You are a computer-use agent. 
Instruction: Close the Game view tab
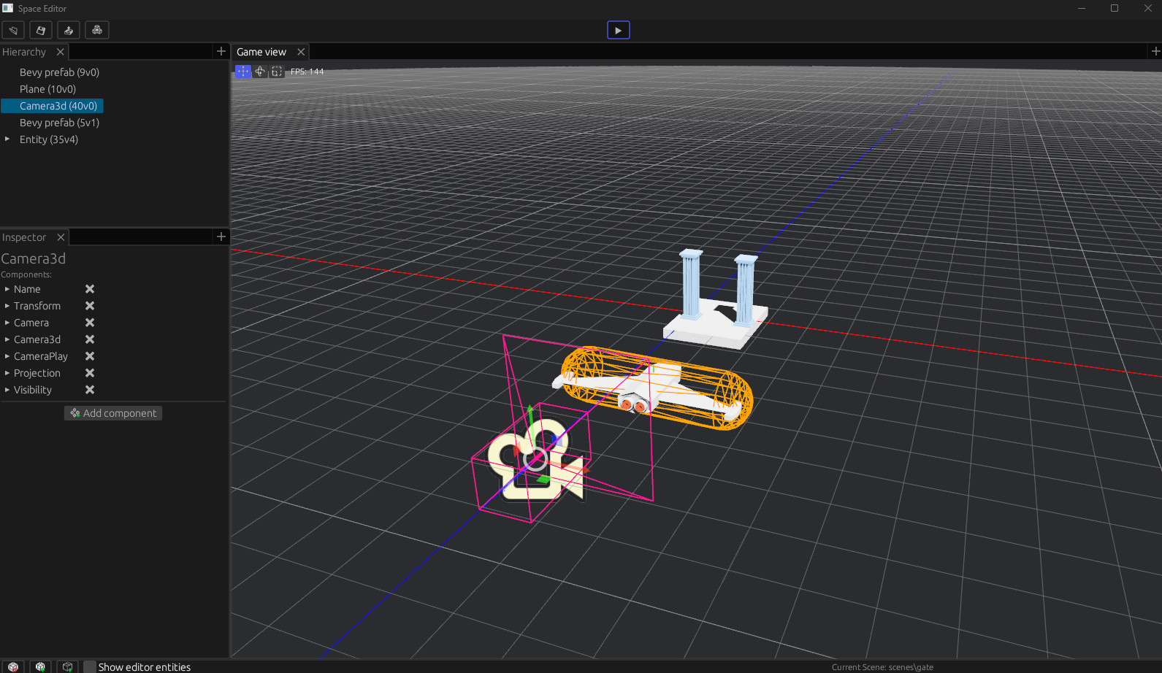[301, 52]
